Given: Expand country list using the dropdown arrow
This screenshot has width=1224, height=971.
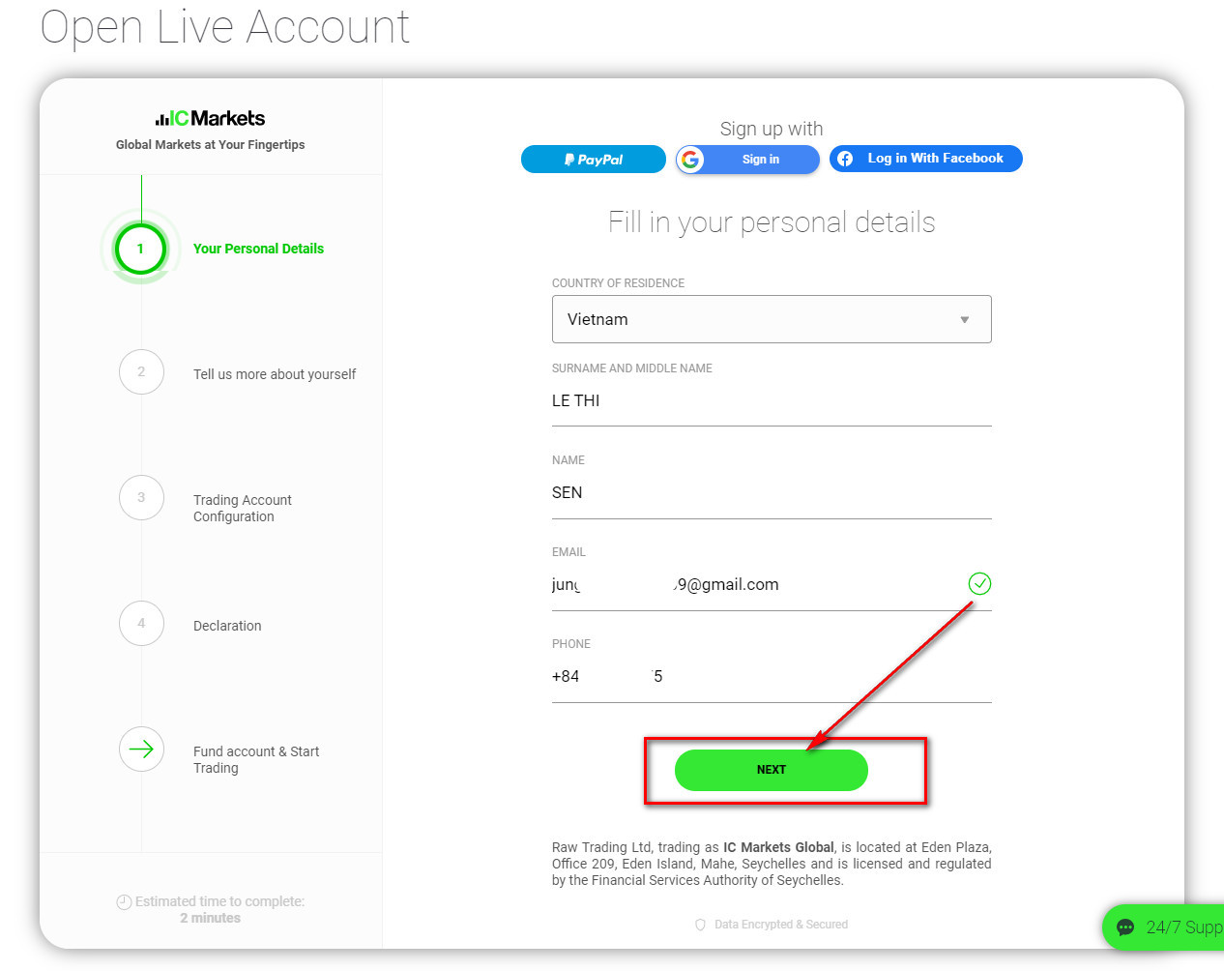Looking at the screenshot, I should [x=964, y=320].
